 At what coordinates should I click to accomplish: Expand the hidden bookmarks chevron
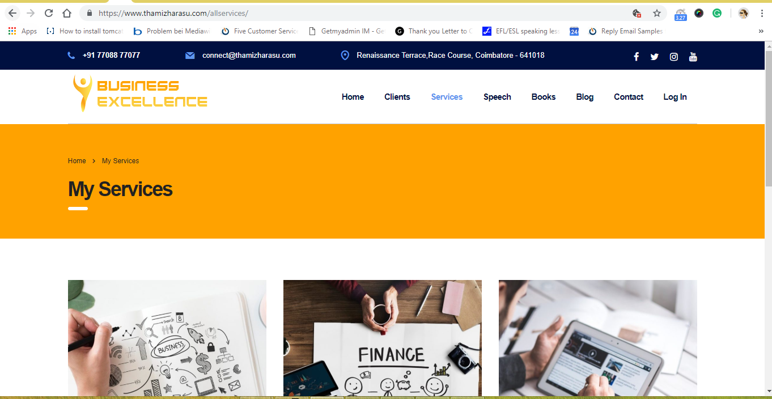[x=761, y=31]
